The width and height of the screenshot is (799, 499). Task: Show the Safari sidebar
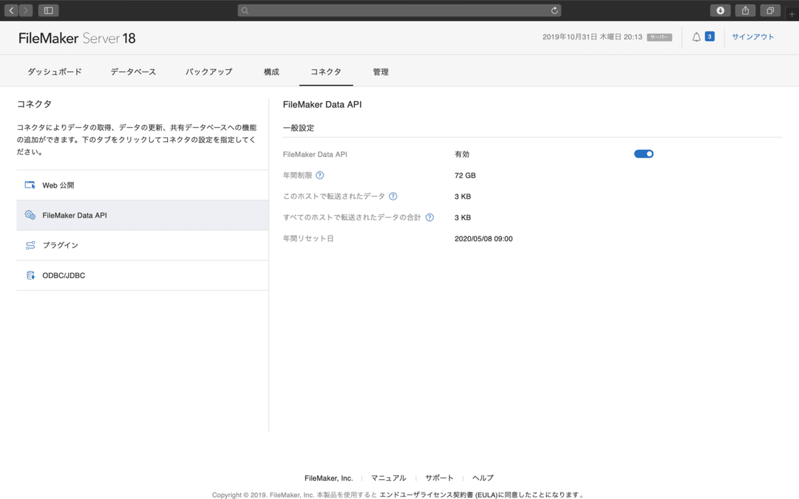pos(49,10)
